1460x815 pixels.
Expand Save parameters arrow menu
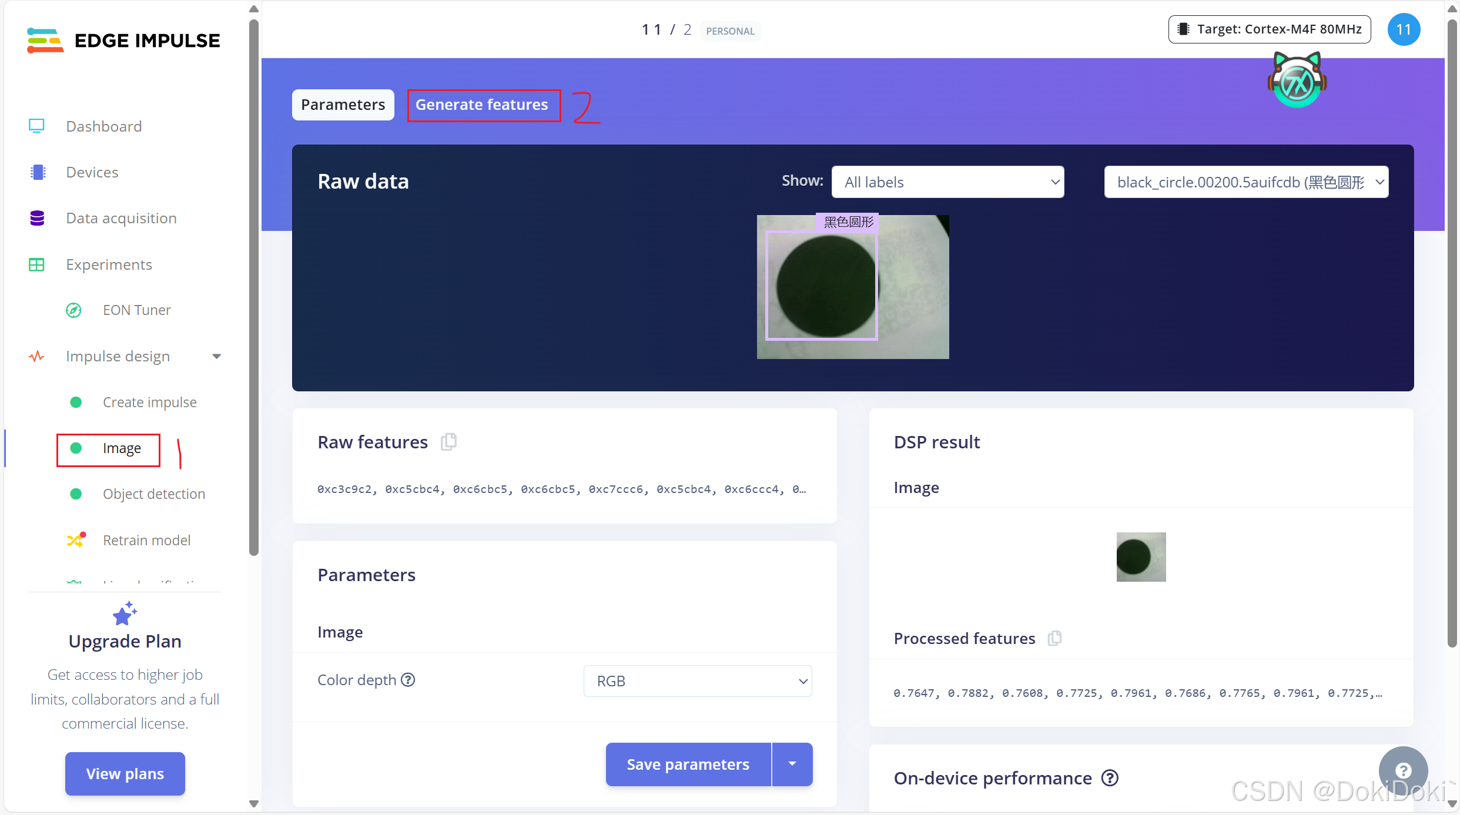(x=792, y=764)
